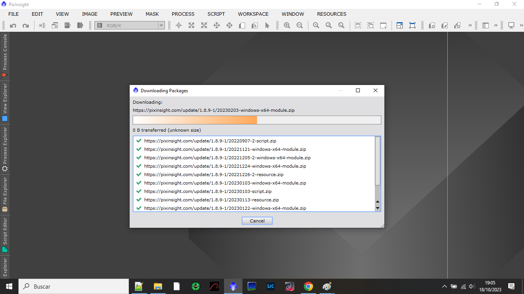Select the arrow pointer tool icon
This screenshot has height=294, width=524.
click(x=267, y=26)
